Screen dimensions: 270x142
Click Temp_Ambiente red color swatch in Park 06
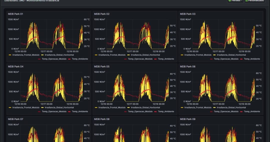(x=241, y=112)
